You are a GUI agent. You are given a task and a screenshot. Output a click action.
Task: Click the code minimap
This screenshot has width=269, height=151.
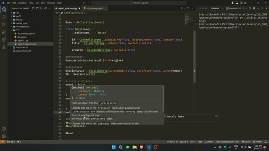189,20
